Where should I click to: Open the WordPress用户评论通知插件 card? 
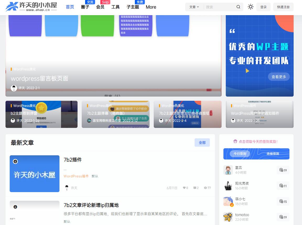260,114
